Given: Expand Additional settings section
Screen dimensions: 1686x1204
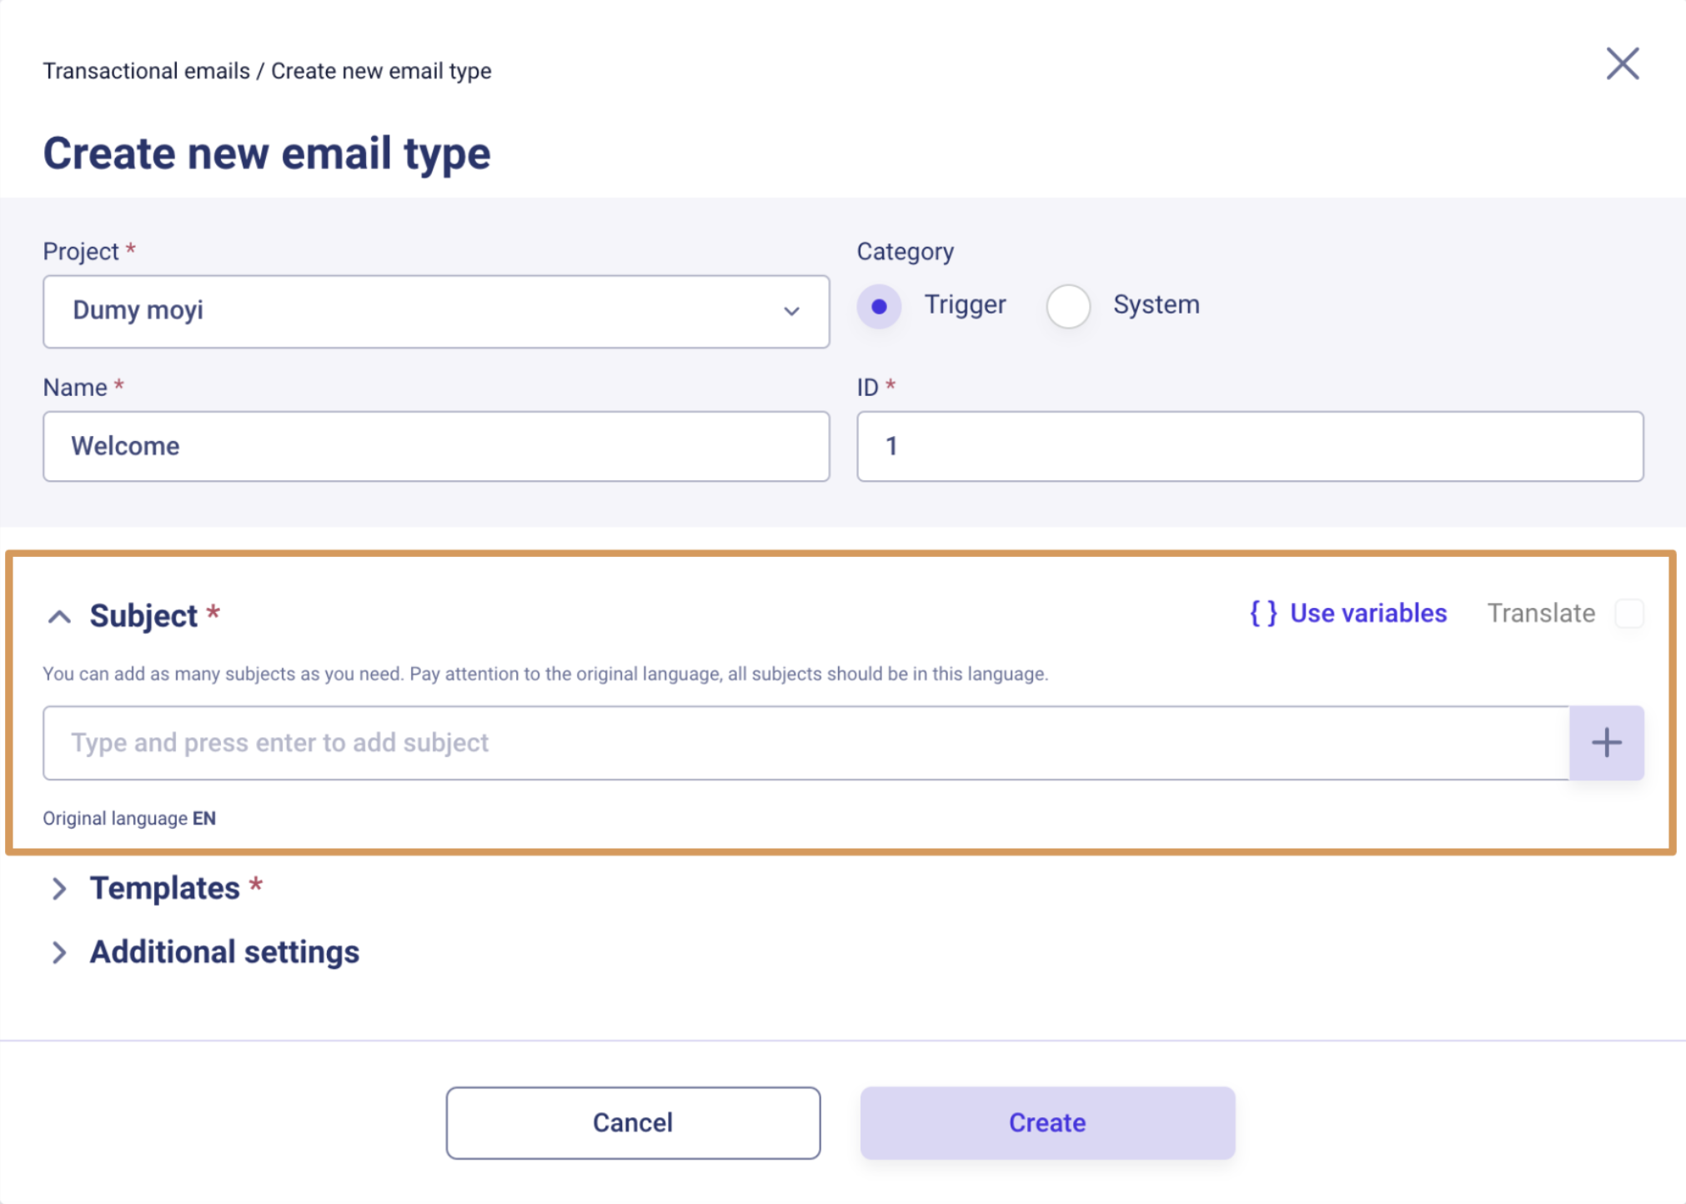Looking at the screenshot, I should [x=59, y=952].
